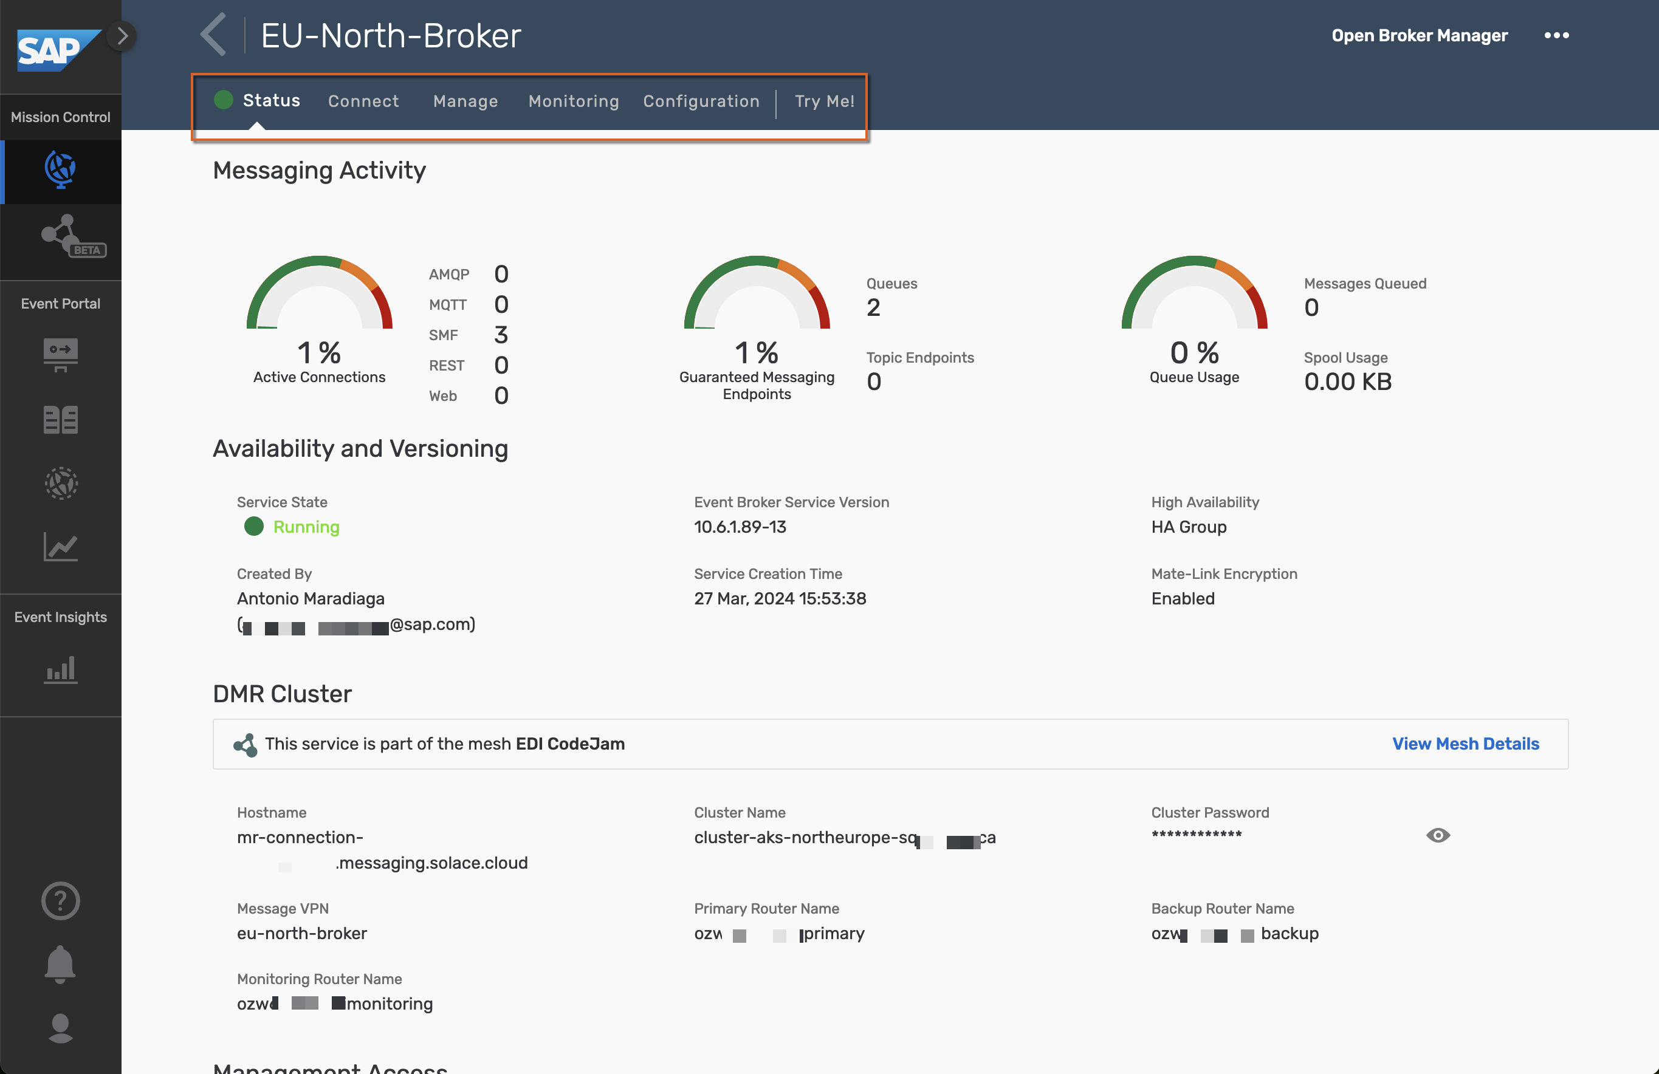The width and height of the screenshot is (1659, 1074).
Task: Click the Mate-Link Encryption value Enabled
Action: click(1183, 599)
